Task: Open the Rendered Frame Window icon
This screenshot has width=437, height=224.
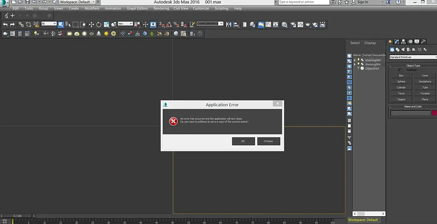Action: (300, 24)
